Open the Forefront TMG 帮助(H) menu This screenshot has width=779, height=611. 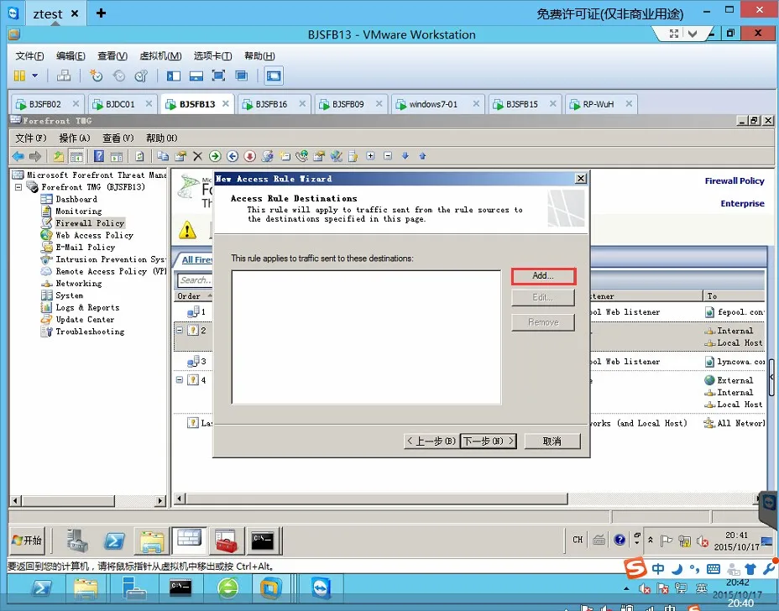pyautogui.click(x=161, y=138)
